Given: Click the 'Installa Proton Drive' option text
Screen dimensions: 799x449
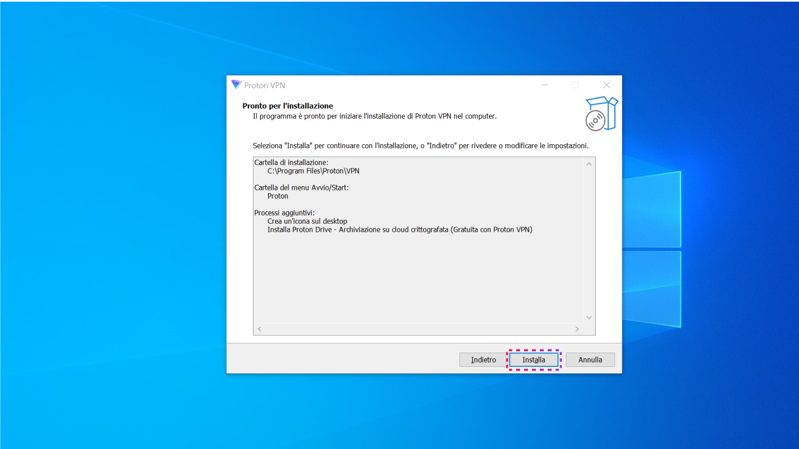Looking at the screenshot, I should (x=399, y=229).
